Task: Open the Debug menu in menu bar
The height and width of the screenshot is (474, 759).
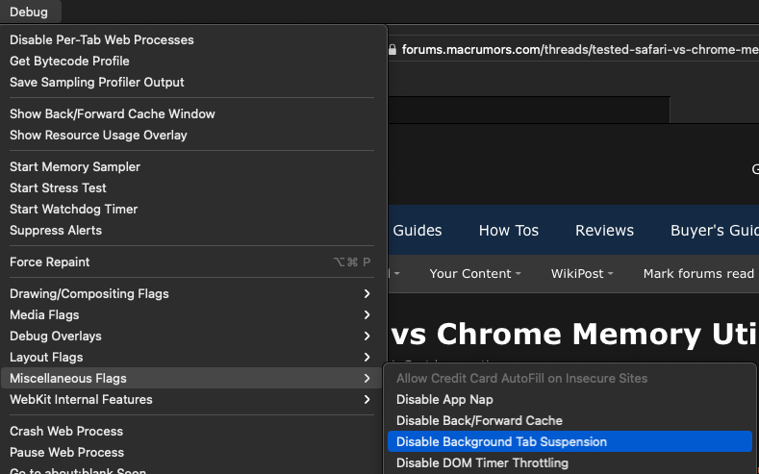Action: [29, 12]
